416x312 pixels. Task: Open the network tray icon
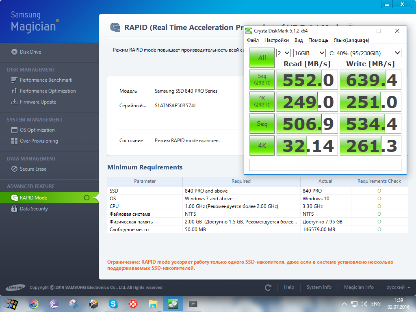pos(354,304)
